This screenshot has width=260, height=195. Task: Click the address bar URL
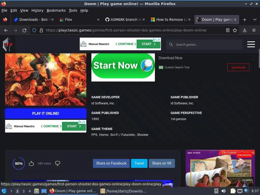pos(126,30)
